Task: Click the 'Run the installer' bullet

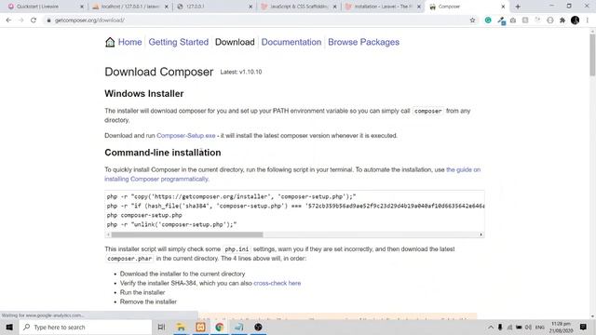Action: click(x=142, y=292)
